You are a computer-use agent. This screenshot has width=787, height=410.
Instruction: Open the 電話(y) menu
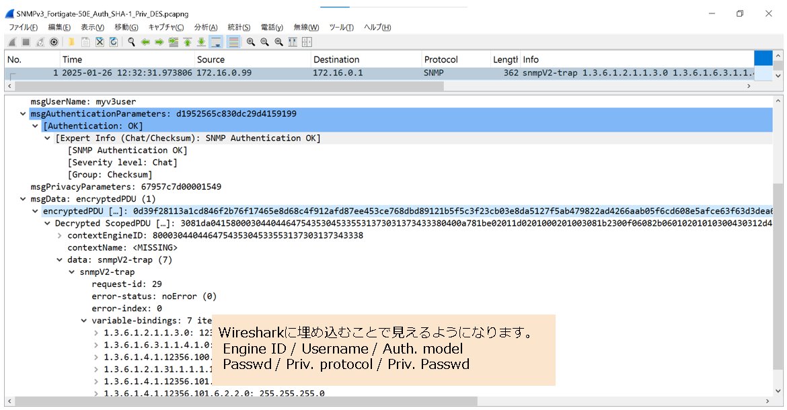pyautogui.click(x=272, y=28)
